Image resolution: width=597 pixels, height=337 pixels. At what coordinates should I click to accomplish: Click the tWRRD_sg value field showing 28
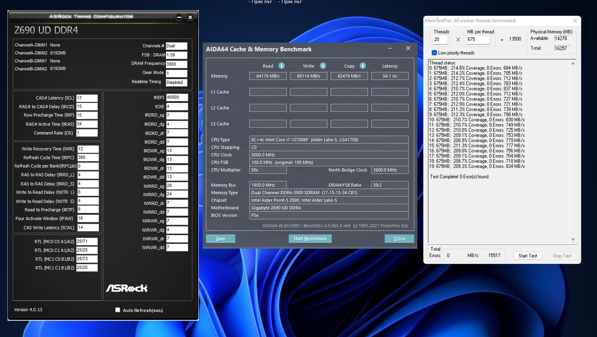click(177, 186)
